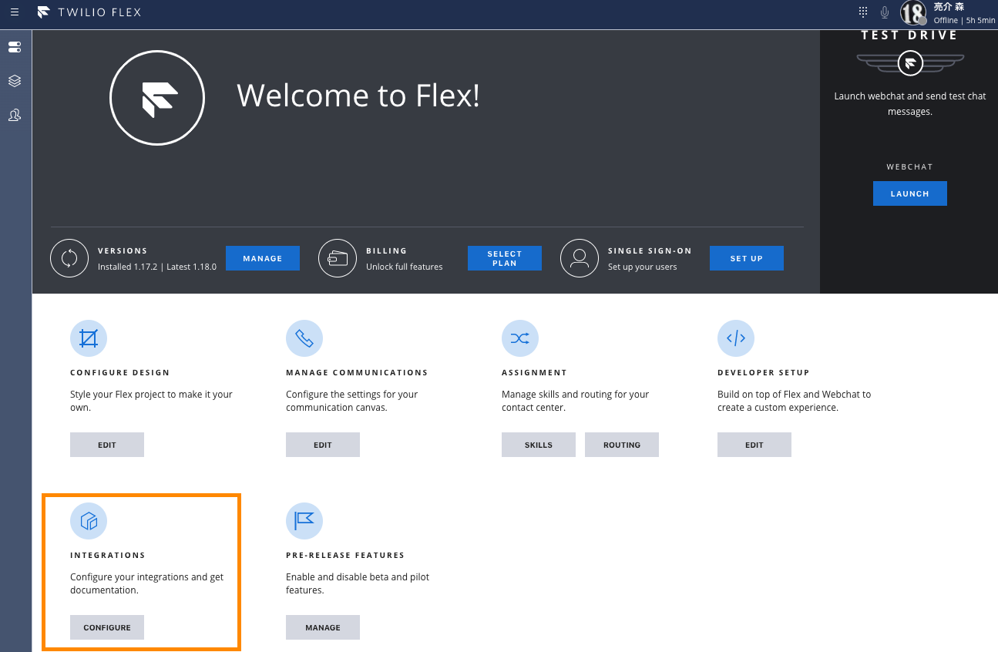
Task: Click the Developer Setup code icon
Action: point(736,338)
